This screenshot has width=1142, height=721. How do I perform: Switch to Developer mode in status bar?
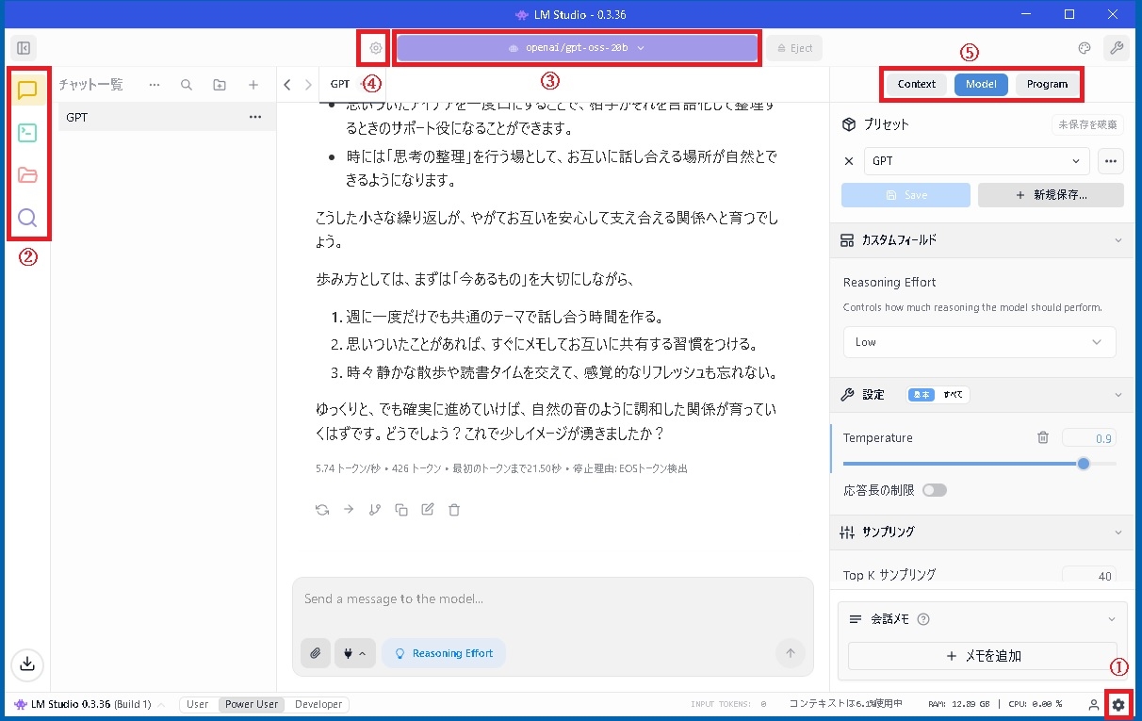pyautogui.click(x=318, y=704)
